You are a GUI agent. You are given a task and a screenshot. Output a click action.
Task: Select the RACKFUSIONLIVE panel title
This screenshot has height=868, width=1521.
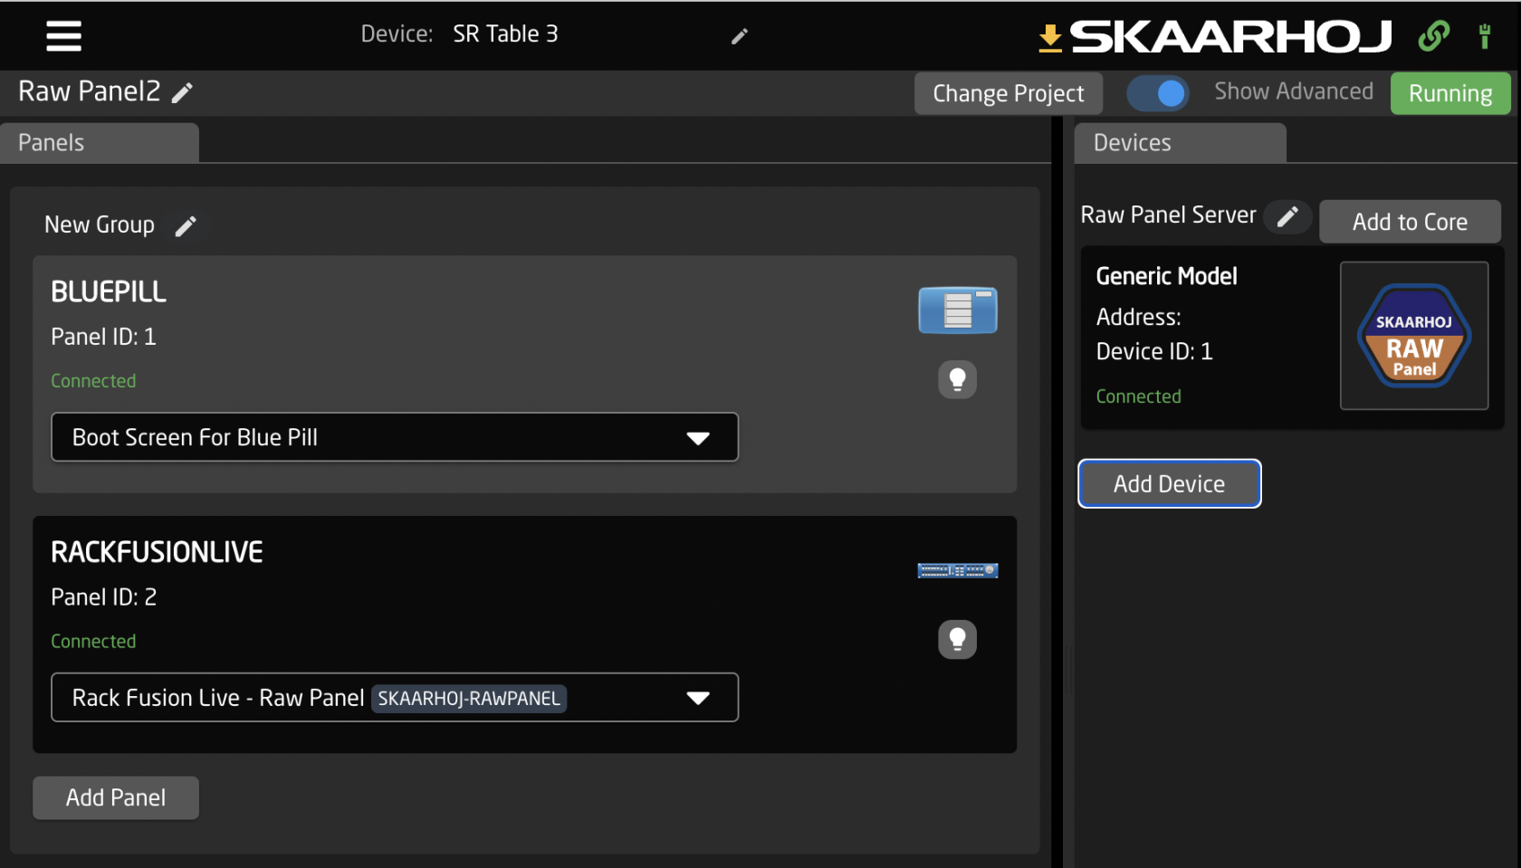point(157,552)
